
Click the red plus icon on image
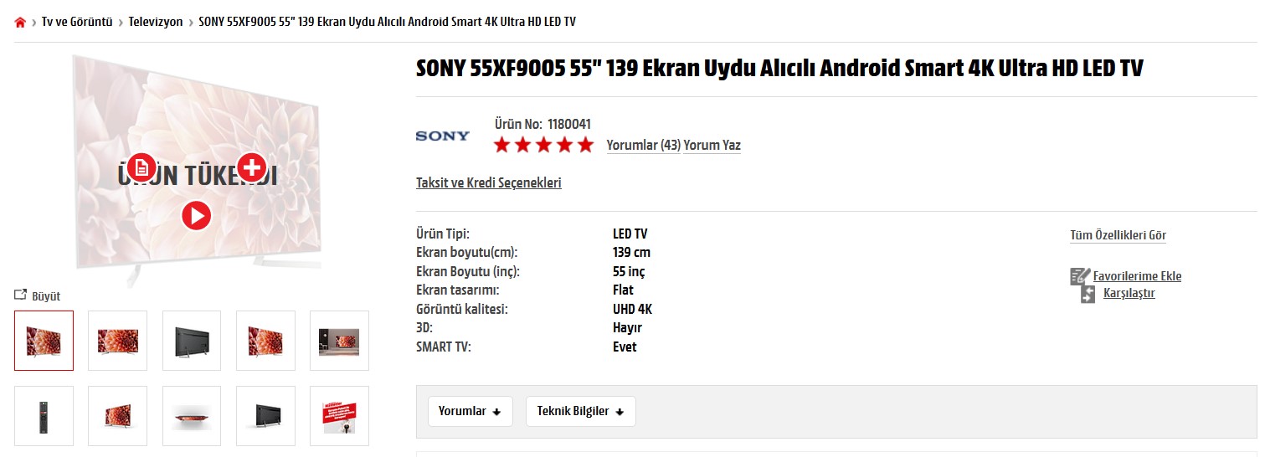click(x=251, y=167)
